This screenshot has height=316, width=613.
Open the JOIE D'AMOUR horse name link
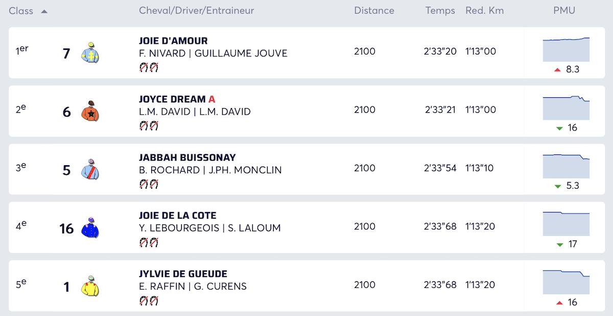(173, 41)
